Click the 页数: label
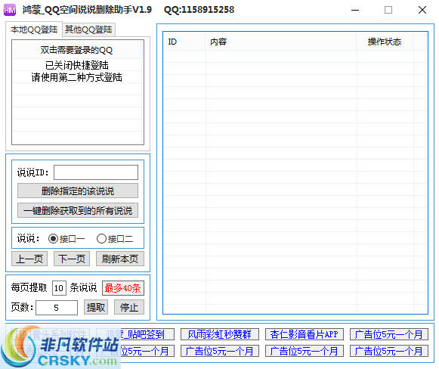439x369 pixels. click(22, 307)
